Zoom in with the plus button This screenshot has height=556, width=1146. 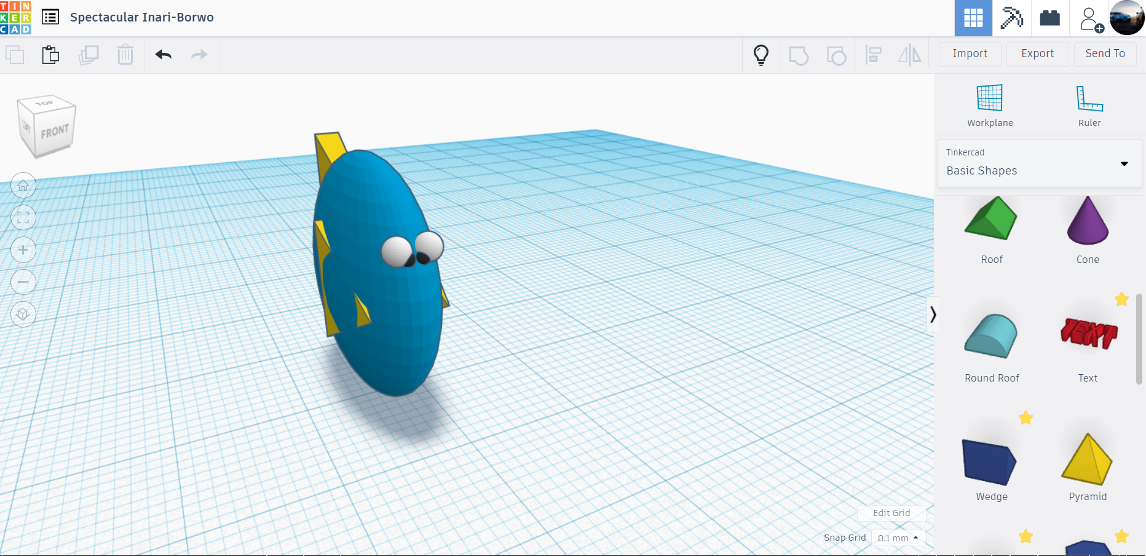point(23,250)
